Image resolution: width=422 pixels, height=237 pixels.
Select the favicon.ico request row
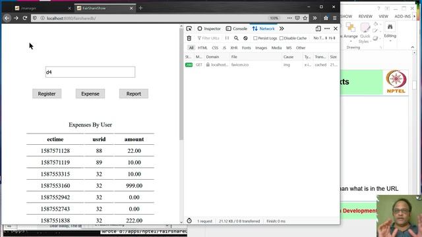point(262,65)
